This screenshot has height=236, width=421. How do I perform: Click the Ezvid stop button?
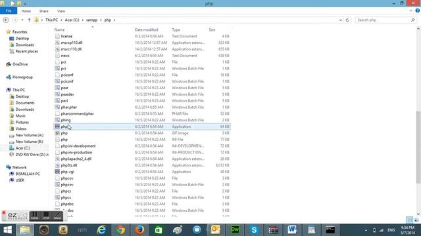point(46,216)
